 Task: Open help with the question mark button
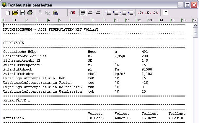(x=166, y=13)
